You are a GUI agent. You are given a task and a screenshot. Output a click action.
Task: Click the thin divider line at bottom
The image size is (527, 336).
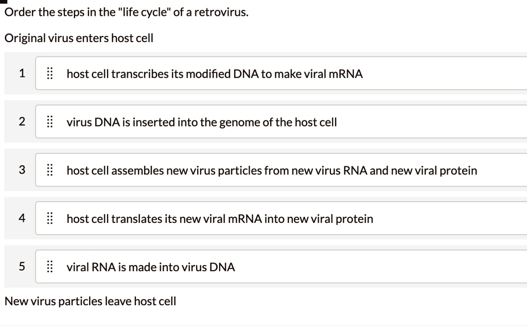pos(263,325)
